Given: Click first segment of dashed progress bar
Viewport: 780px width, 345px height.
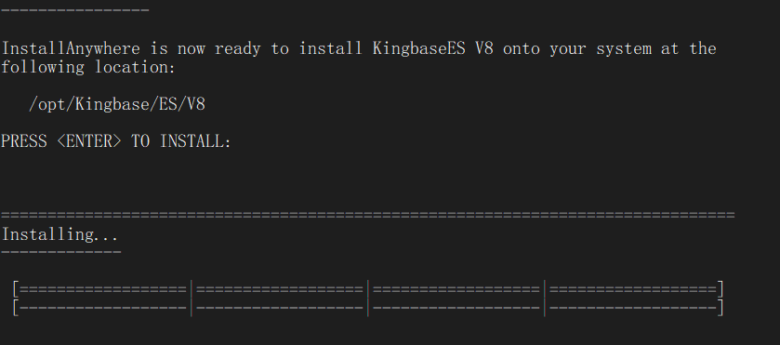Looking at the screenshot, I should pyautogui.click(x=103, y=308).
